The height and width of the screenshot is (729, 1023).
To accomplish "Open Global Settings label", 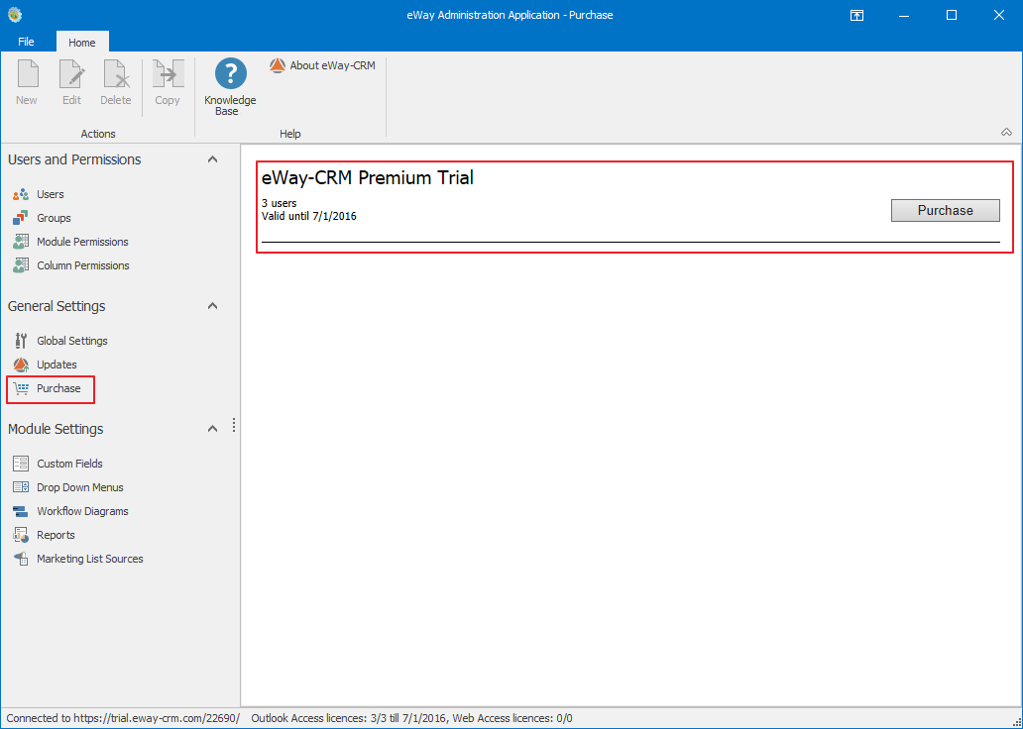I will [71, 341].
